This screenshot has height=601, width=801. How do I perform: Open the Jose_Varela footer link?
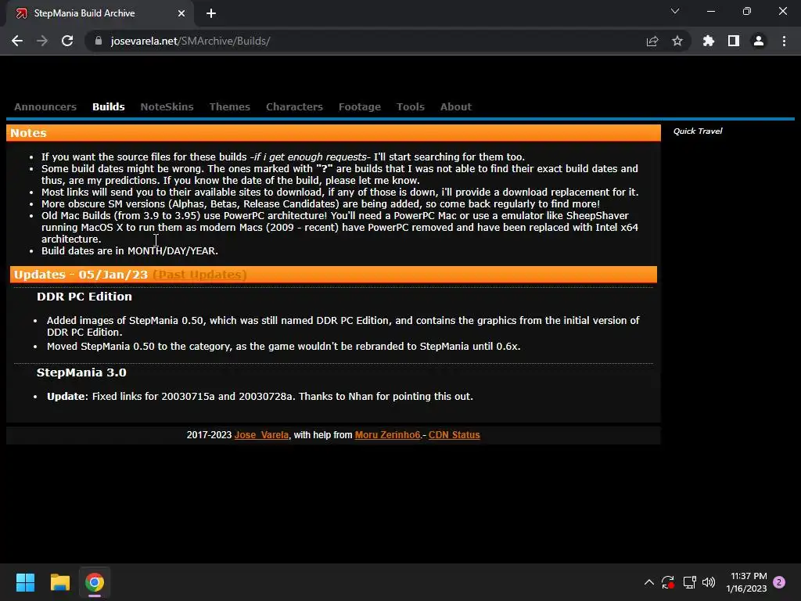point(261,435)
